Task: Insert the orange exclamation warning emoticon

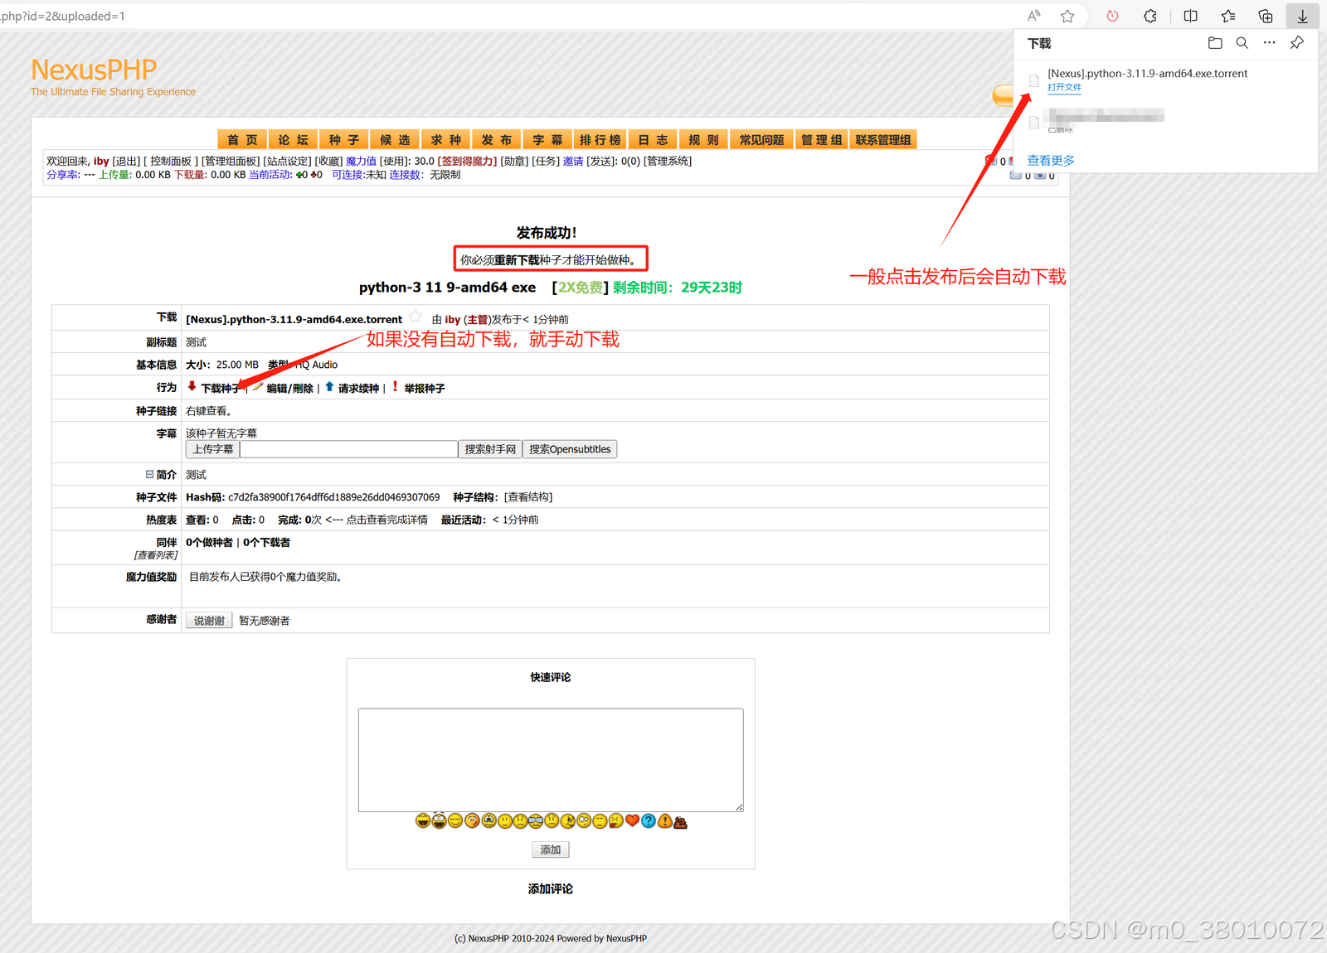Action: (664, 820)
